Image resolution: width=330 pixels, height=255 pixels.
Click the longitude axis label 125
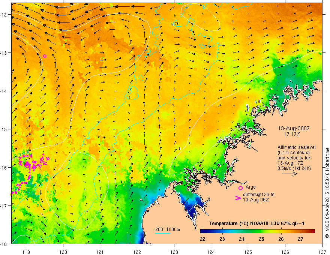[248, 252]
